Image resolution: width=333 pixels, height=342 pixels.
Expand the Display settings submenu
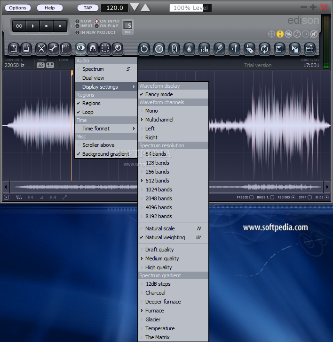[x=106, y=87]
